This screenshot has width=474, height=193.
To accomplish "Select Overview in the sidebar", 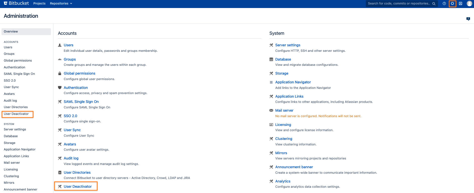I will 26,32.
